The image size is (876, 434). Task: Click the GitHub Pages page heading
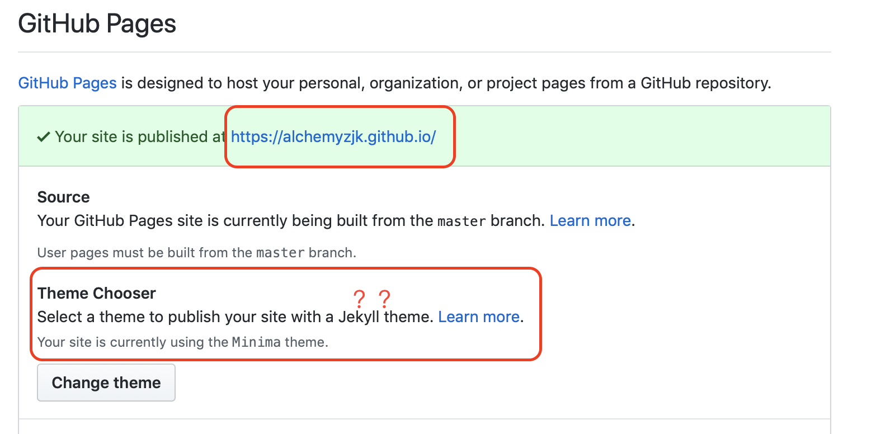click(x=96, y=23)
